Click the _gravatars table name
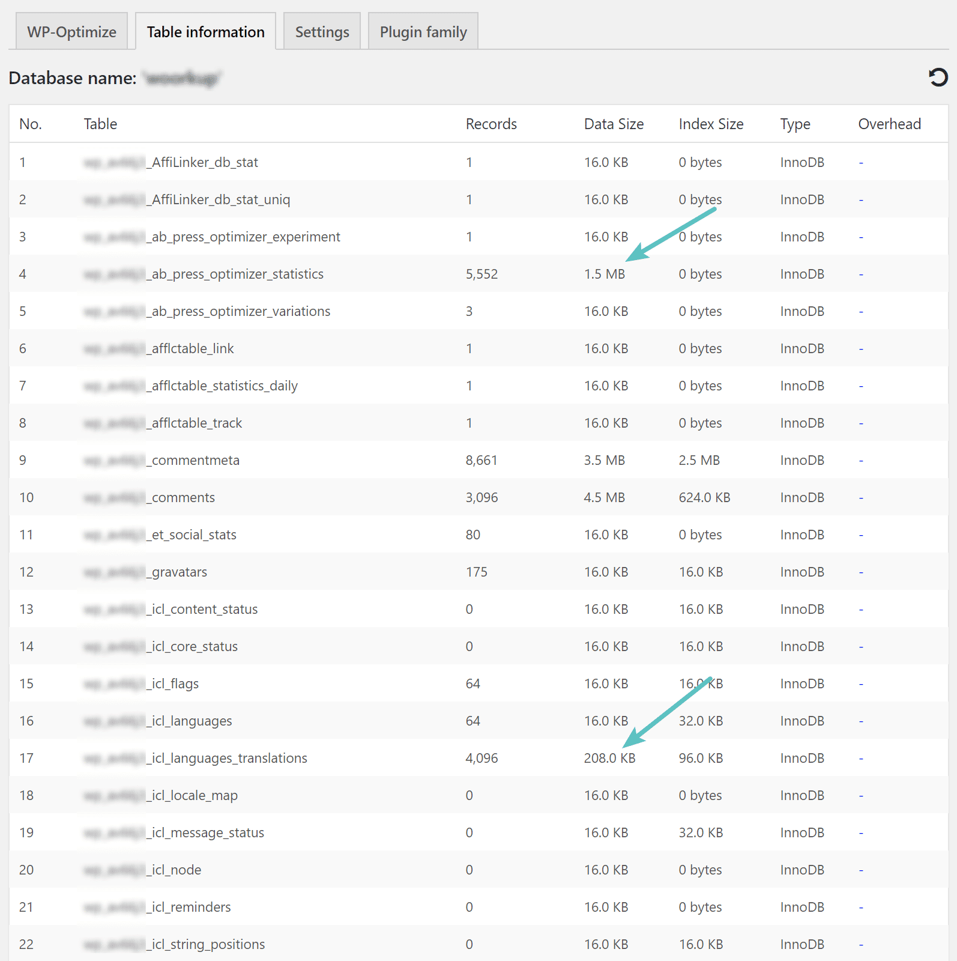 (179, 572)
